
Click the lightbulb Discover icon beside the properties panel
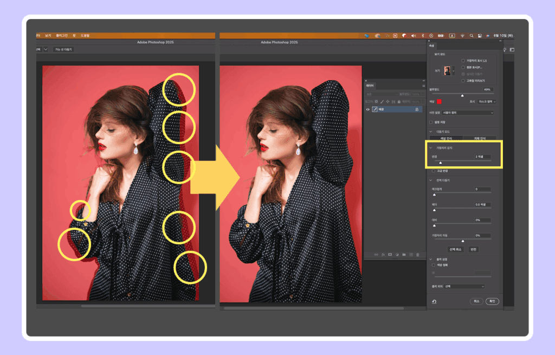pos(505,49)
